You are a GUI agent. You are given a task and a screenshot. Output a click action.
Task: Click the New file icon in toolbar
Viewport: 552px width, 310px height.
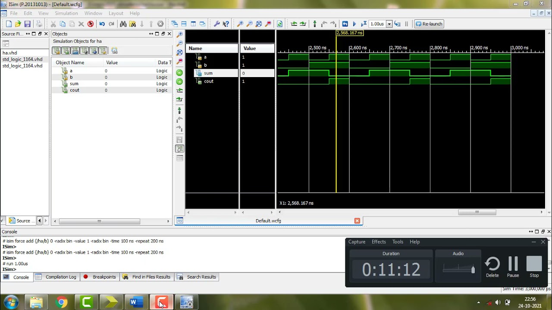point(9,24)
